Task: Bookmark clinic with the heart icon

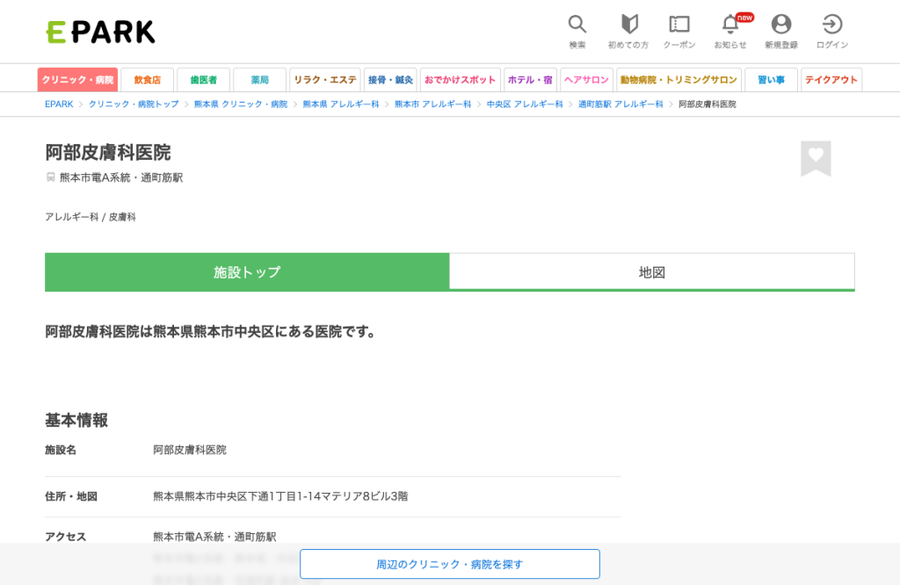Action: tap(816, 158)
